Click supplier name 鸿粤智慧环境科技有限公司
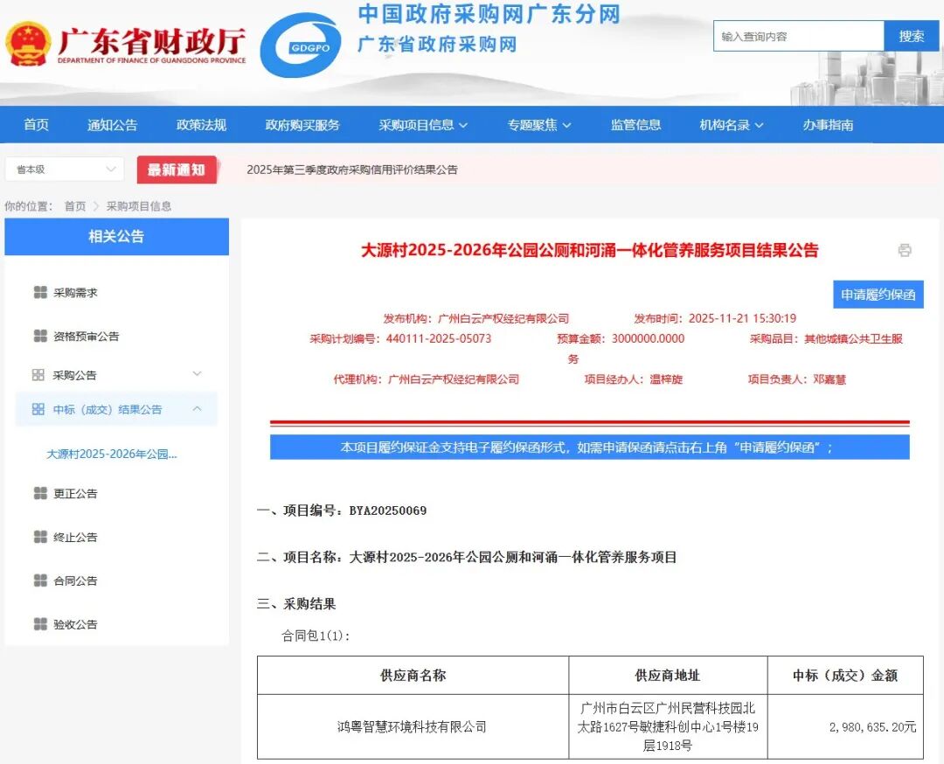 pos(413,726)
